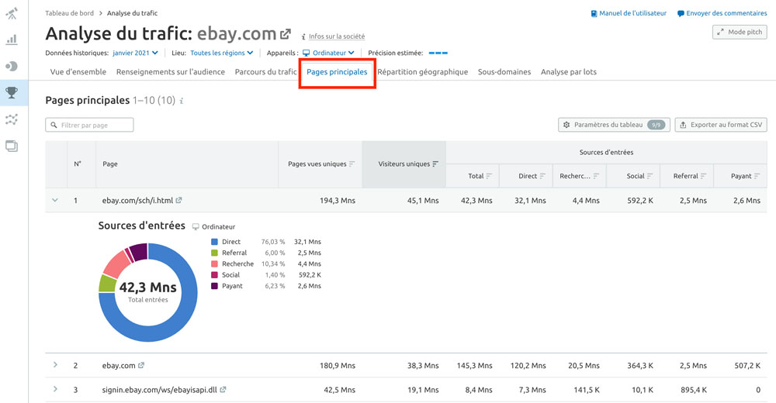
Task: Open the Appareils Ordinateur dropdown
Action: [328, 53]
